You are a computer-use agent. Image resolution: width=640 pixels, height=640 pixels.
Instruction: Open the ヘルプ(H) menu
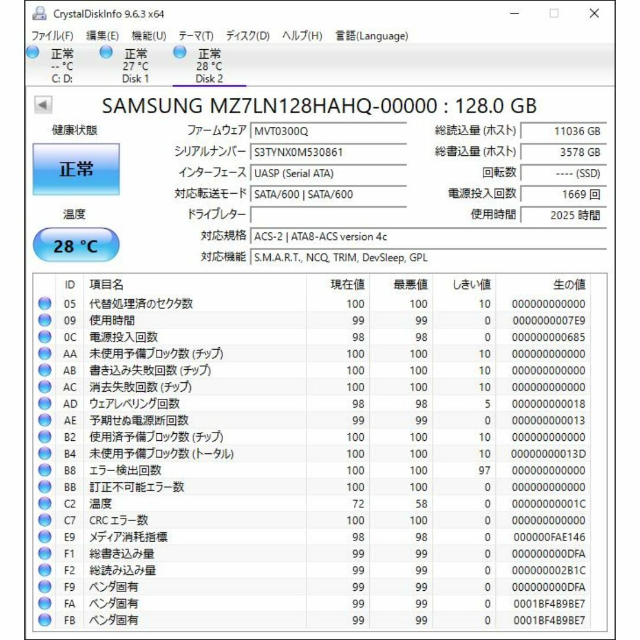(x=302, y=36)
